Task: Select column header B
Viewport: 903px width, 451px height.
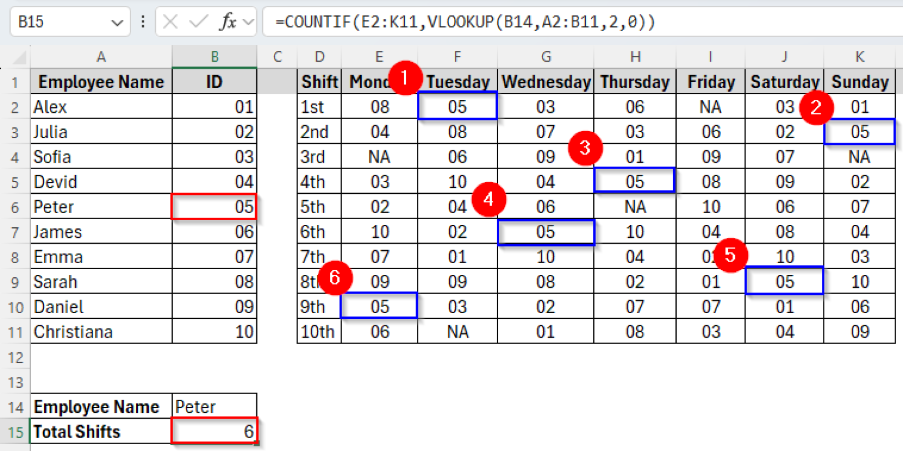Action: (x=214, y=56)
